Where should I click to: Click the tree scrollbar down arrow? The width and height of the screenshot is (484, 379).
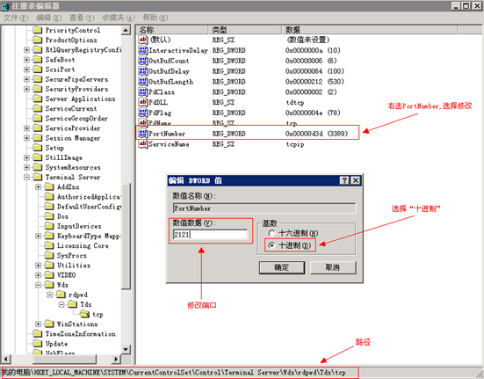[126, 349]
